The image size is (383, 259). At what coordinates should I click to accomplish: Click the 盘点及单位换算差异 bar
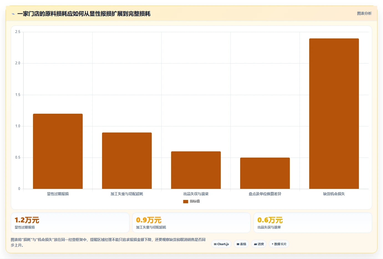point(265,173)
